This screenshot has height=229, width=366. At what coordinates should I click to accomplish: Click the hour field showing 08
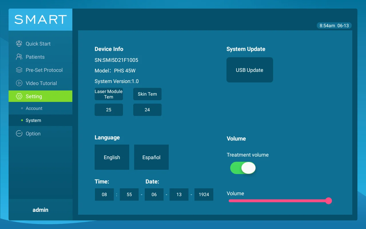104,194
